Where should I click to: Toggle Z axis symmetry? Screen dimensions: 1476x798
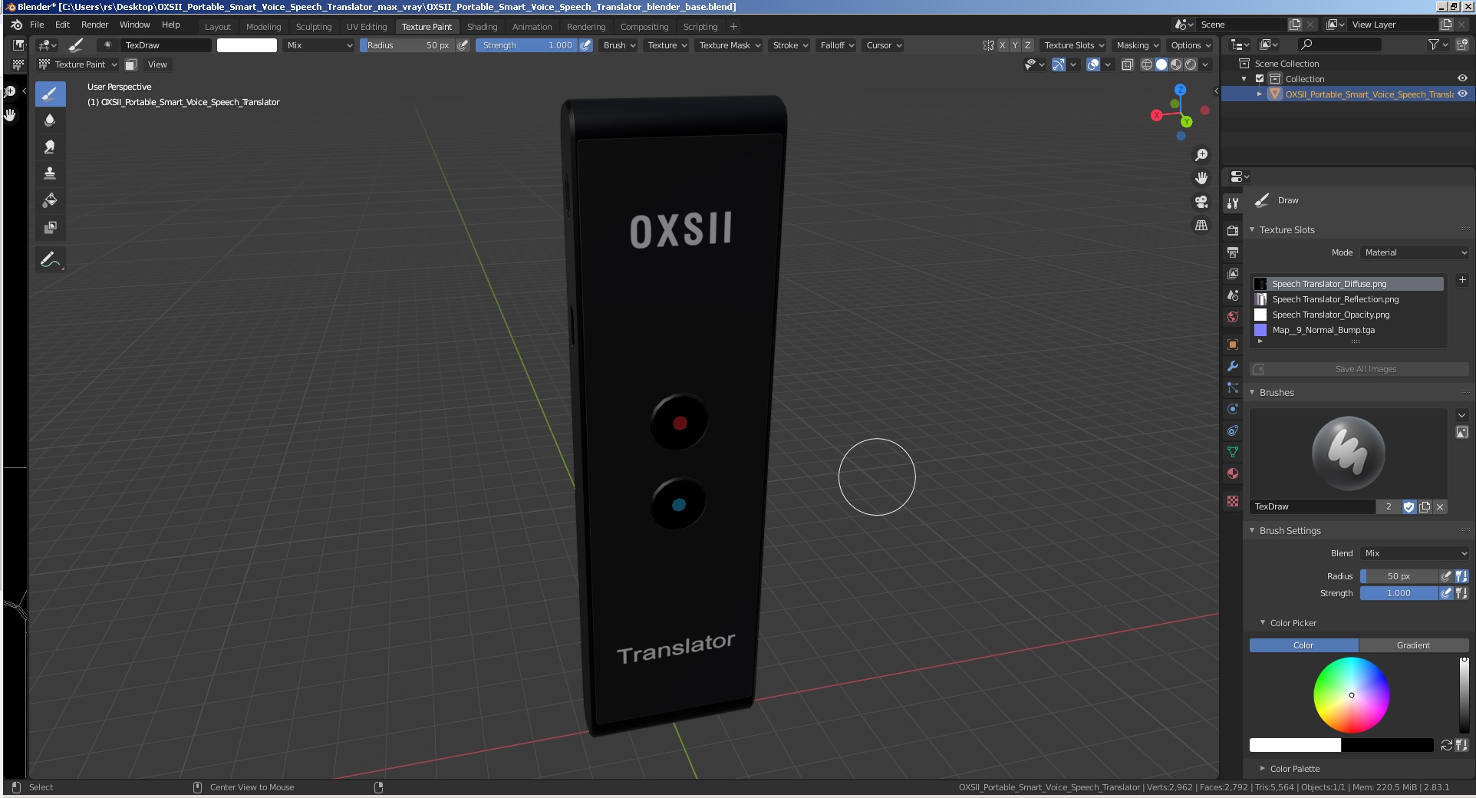click(1028, 45)
